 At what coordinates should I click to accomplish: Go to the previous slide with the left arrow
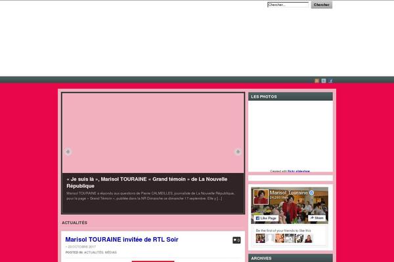68,152
